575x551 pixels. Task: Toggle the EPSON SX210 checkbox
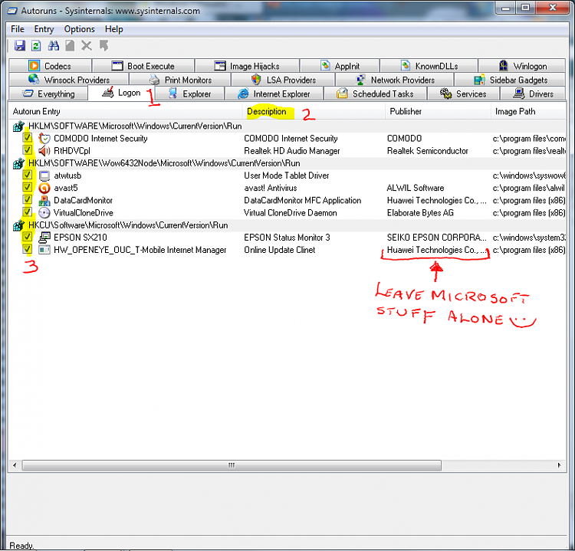click(27, 237)
